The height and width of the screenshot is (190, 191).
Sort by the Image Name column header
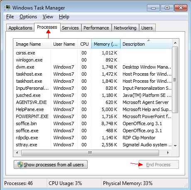coord(32,44)
